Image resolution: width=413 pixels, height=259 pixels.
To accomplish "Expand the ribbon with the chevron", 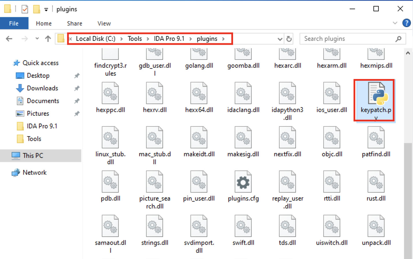I will coord(395,23).
